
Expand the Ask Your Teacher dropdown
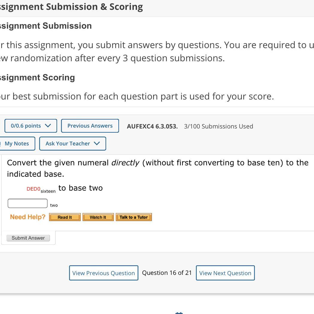(x=72, y=143)
